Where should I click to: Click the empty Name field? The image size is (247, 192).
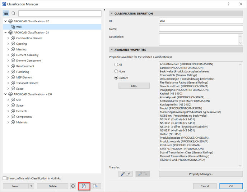click(201, 29)
